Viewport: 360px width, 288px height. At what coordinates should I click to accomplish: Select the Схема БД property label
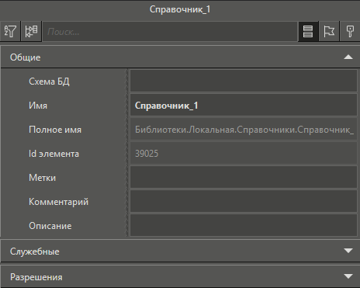coord(49,82)
